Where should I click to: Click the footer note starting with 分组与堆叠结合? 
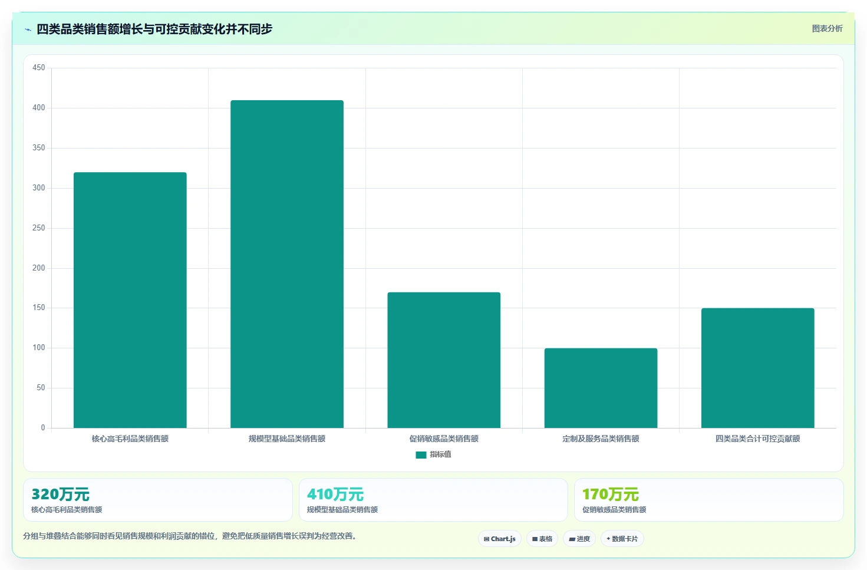point(190,536)
